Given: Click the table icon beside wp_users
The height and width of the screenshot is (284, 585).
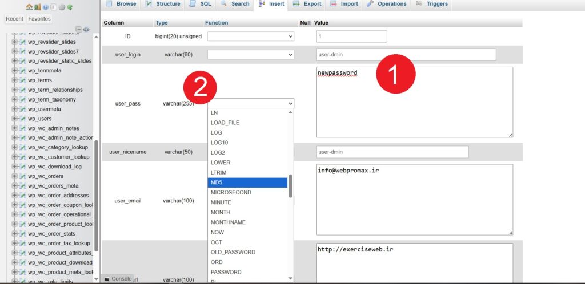Looking at the screenshot, I should pyautogui.click(x=23, y=119).
